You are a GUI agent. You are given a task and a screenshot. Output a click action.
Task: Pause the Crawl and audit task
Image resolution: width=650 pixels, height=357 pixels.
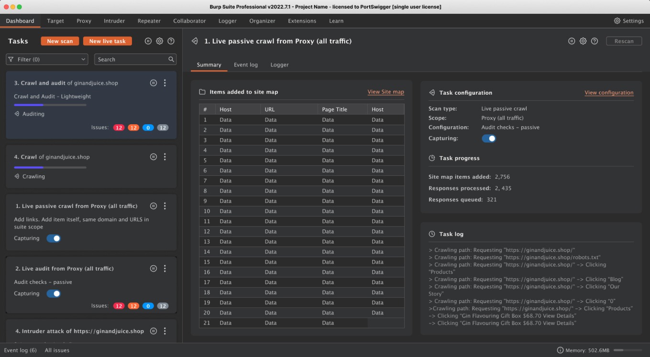point(153,83)
